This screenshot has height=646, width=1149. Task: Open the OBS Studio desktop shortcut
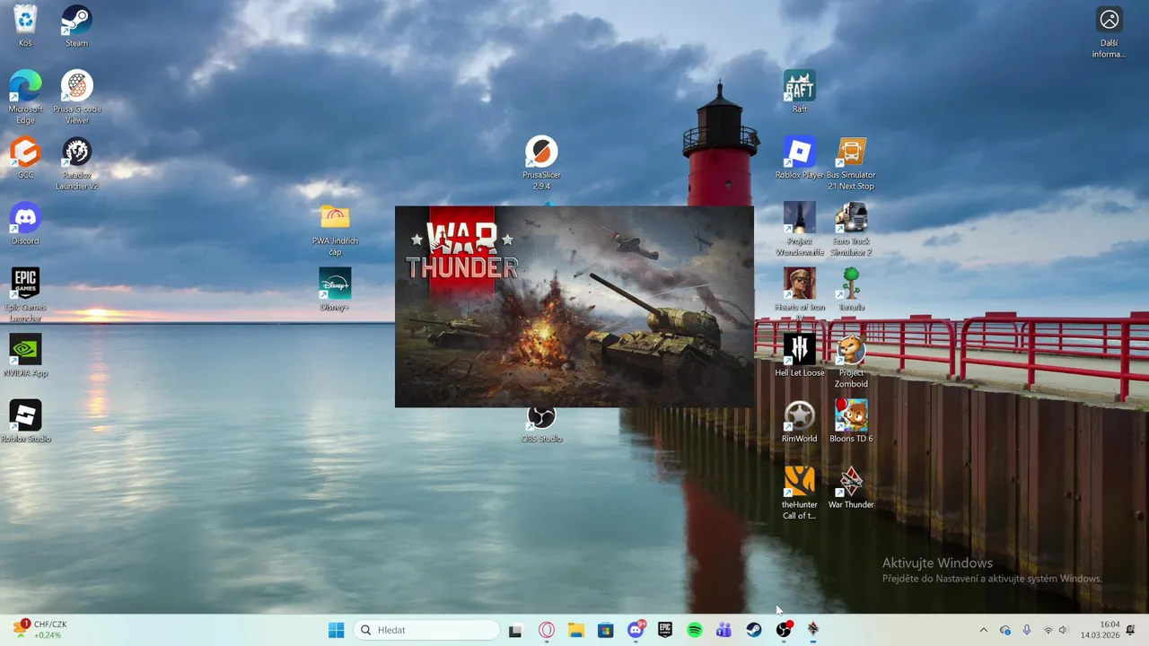[x=541, y=425]
